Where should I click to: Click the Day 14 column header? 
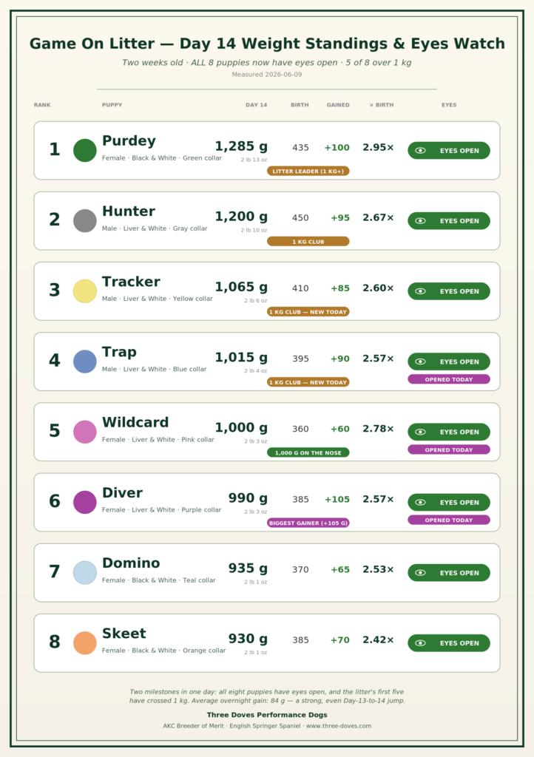(257, 105)
